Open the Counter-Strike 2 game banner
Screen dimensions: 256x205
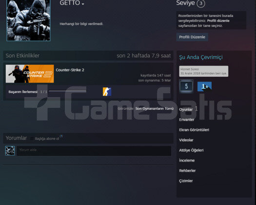pyautogui.click(x=30, y=74)
